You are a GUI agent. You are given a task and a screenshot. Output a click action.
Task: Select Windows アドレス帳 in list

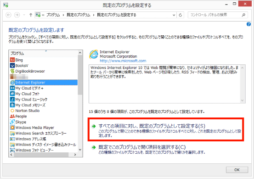pos(31,139)
